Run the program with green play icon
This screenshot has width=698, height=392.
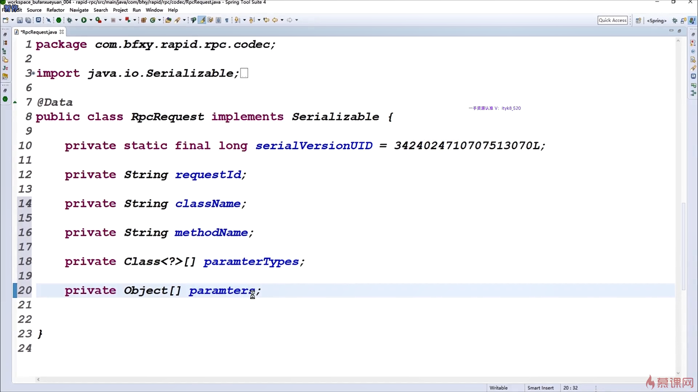(x=84, y=20)
